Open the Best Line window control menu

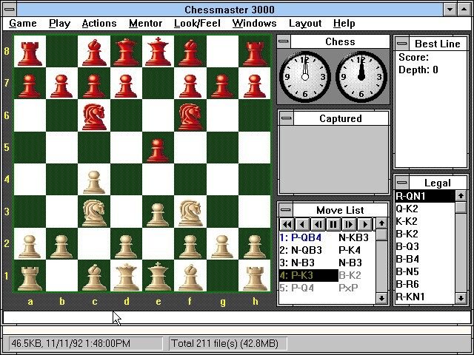402,44
